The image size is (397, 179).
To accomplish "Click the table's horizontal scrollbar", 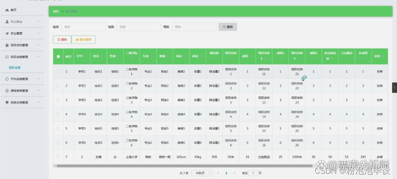I will [184, 166].
